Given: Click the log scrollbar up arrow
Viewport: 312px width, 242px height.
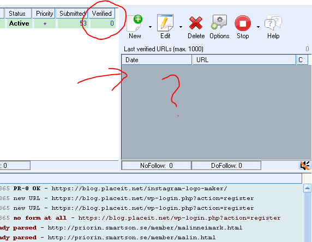Looking at the screenshot, I should click(307, 188).
